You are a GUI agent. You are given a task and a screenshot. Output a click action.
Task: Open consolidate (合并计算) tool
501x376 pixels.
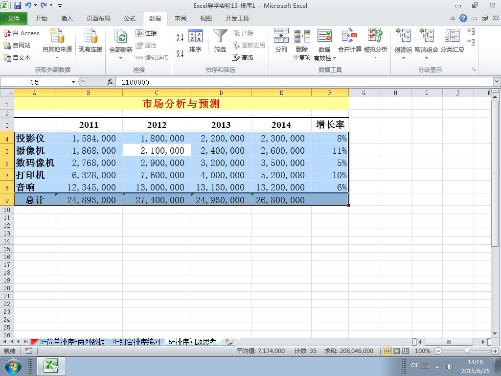[349, 41]
